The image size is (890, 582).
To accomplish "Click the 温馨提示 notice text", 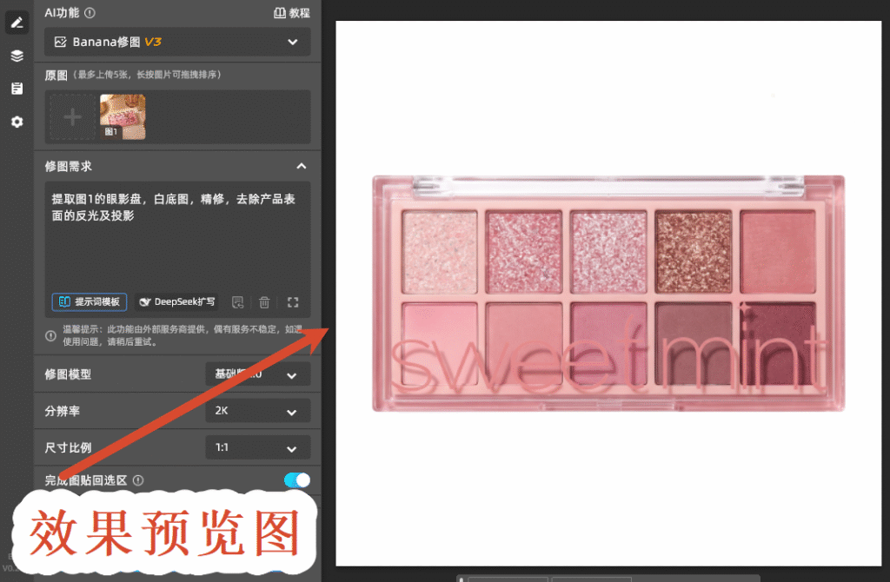I will pyautogui.click(x=183, y=335).
